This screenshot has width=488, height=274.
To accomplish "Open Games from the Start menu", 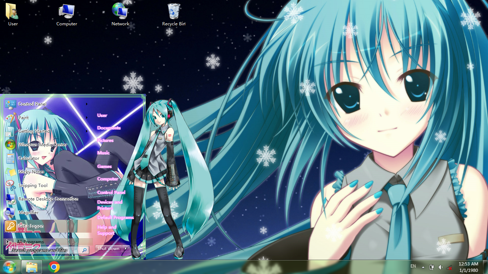I will (105, 166).
